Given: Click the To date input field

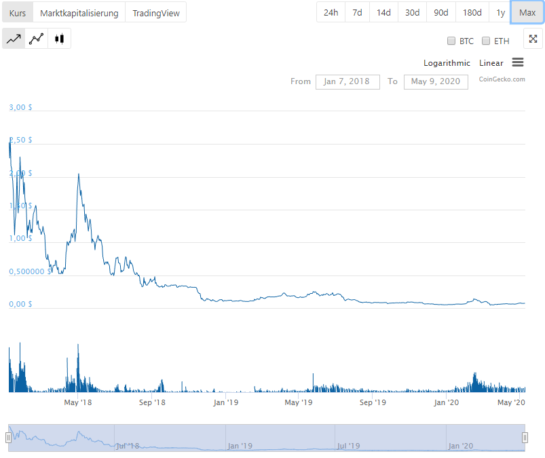Looking at the screenshot, I should [436, 81].
